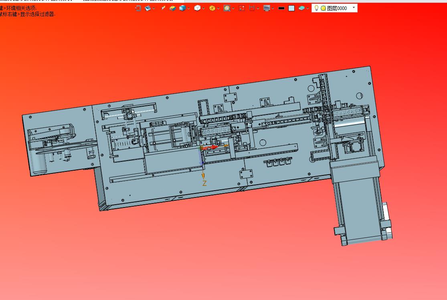447x300 pixels.
Task: Click the blue sketch-book view icon
Action: (148, 8)
